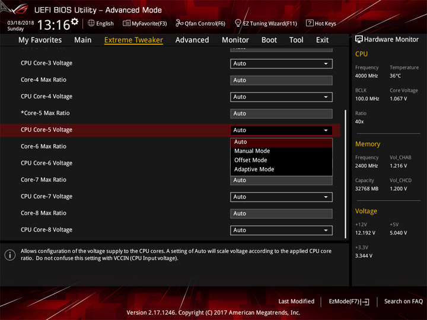Select the CPU Core-5 Voltage row label
Image resolution: width=427 pixels, height=320 pixels.
pos(47,130)
